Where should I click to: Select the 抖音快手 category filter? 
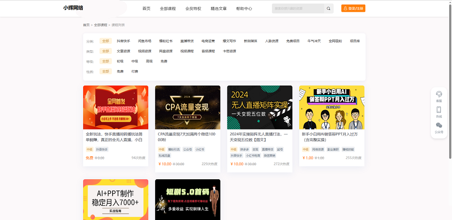click(123, 41)
